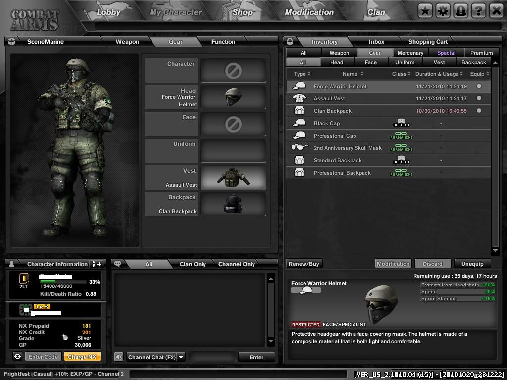Viewport: 507px width, 380px height.
Task: Sort inventory by Type column
Action: (x=302, y=74)
